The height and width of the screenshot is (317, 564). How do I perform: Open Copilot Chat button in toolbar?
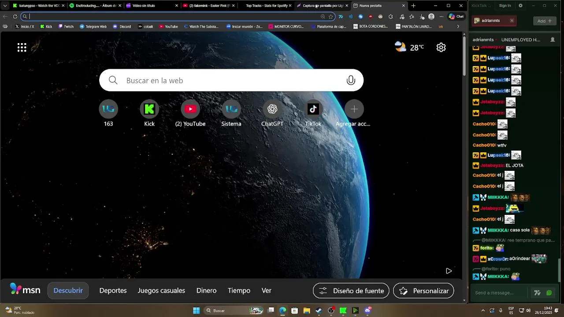[x=456, y=17]
